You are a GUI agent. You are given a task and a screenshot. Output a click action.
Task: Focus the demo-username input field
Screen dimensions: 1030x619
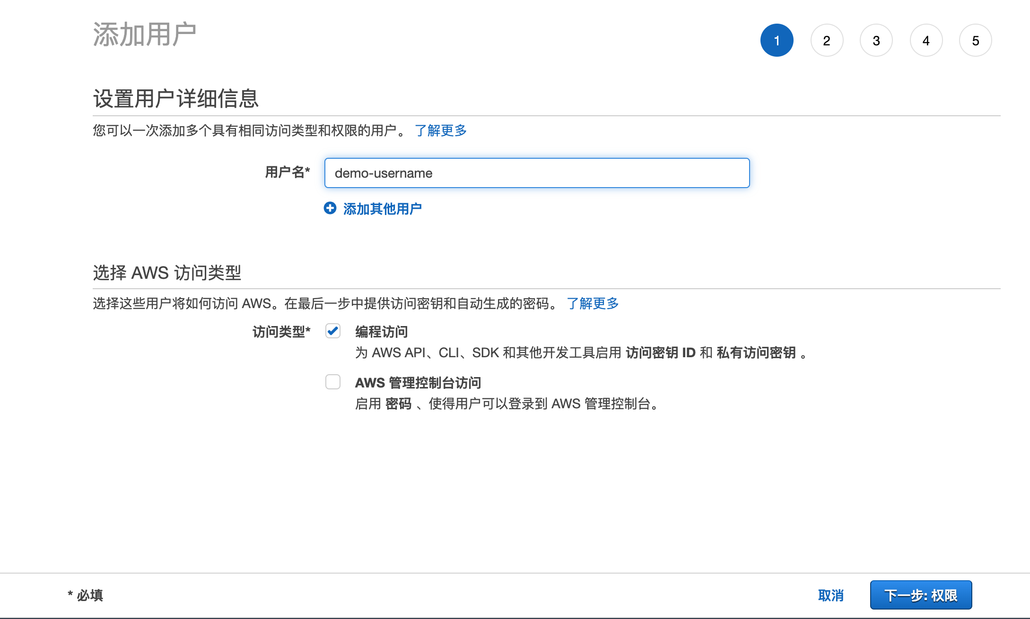click(537, 173)
